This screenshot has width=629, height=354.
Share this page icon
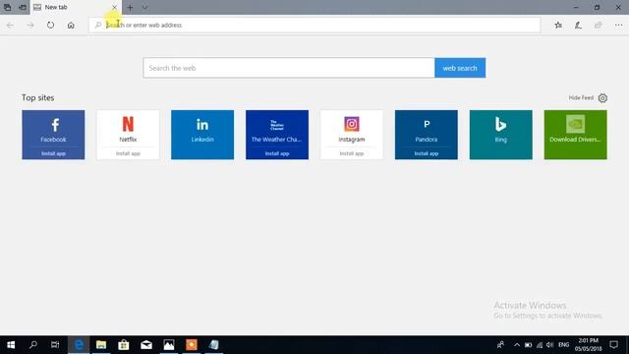(x=599, y=25)
